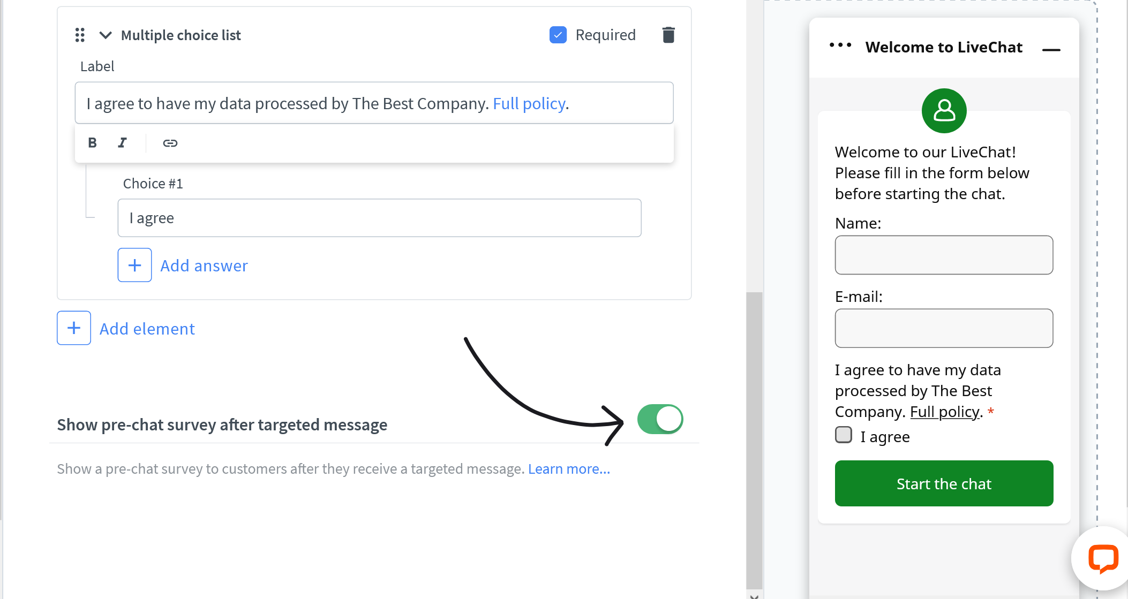The width and height of the screenshot is (1128, 599).
Task: Open Full policy link in preview
Action: (x=944, y=411)
